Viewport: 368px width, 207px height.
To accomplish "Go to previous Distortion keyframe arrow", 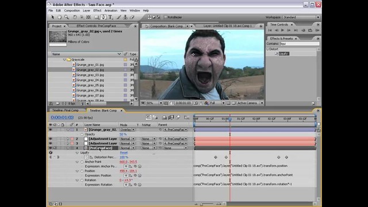I will click(50, 157).
